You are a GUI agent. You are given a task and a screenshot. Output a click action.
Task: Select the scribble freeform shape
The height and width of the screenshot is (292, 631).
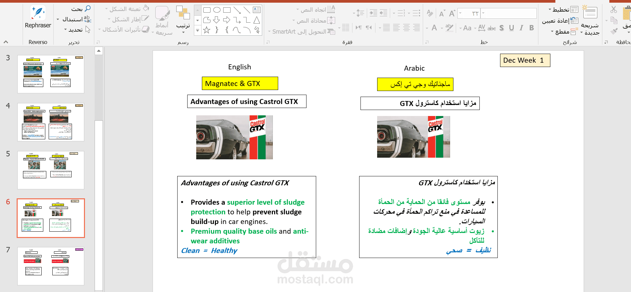point(257,30)
